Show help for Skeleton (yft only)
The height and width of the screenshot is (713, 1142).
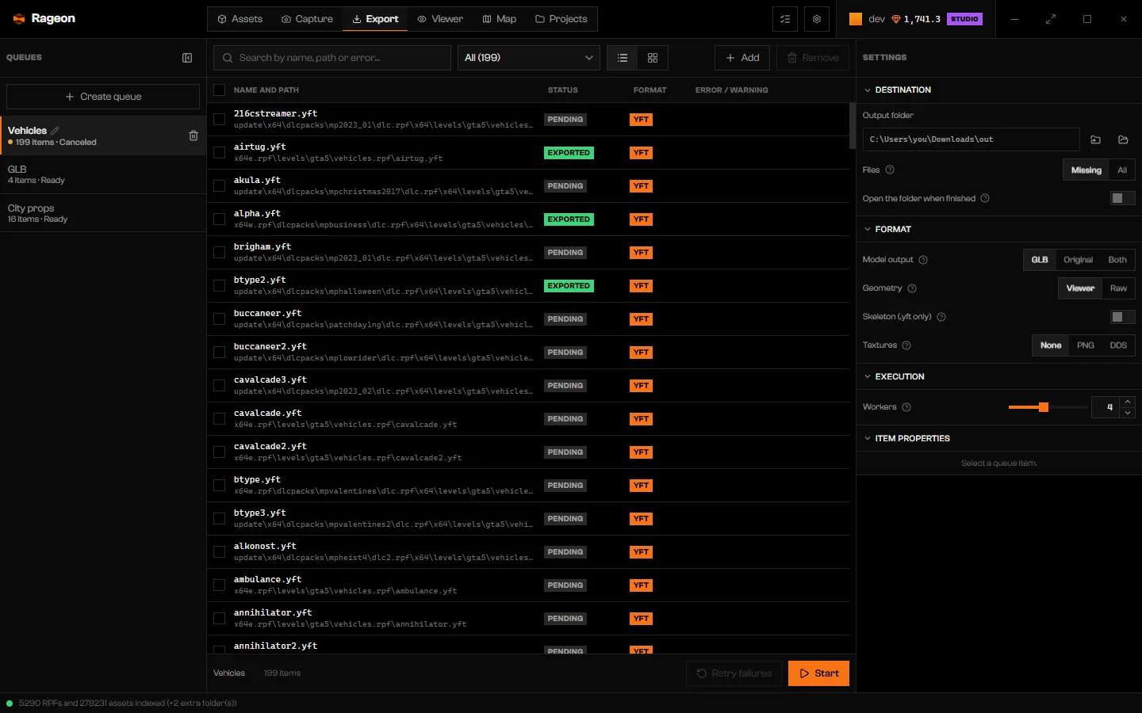pos(941,317)
